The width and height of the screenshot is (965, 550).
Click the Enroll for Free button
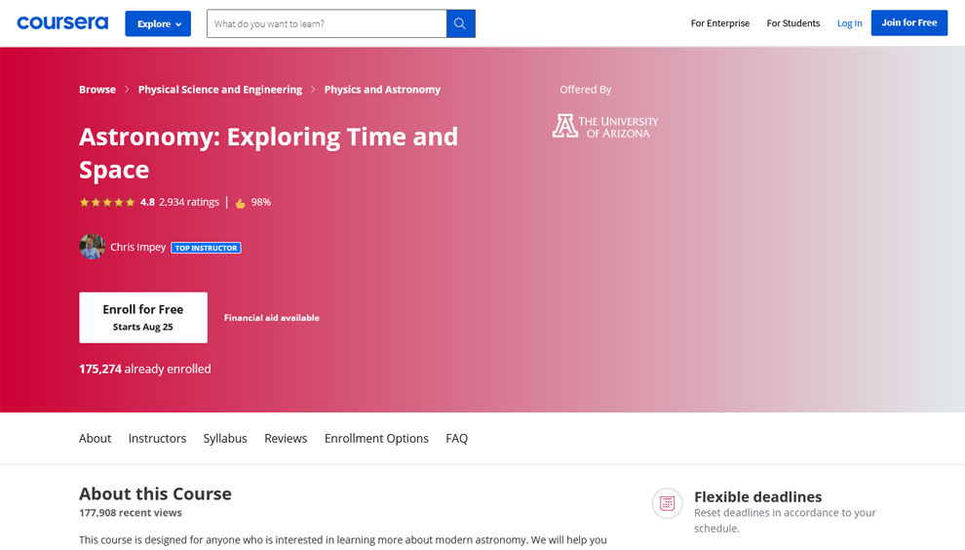click(x=142, y=317)
